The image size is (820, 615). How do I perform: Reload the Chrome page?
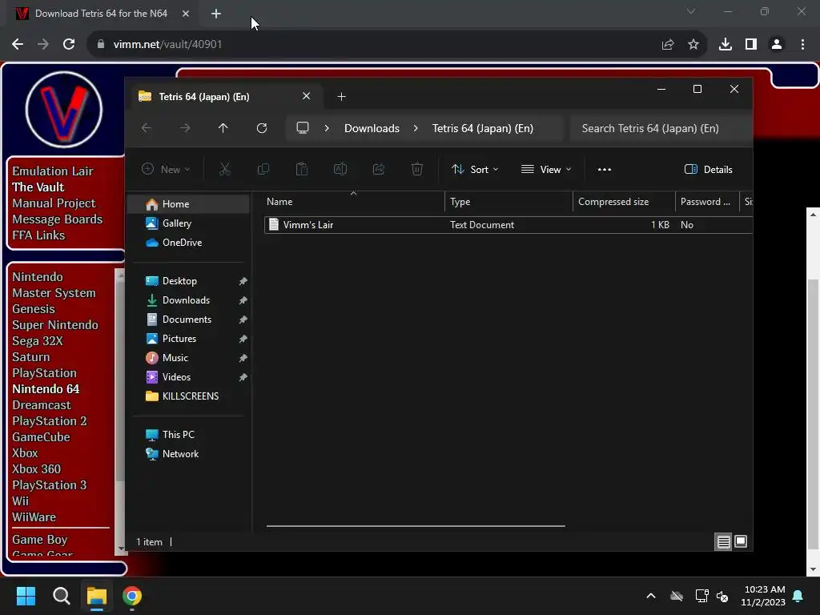point(69,45)
